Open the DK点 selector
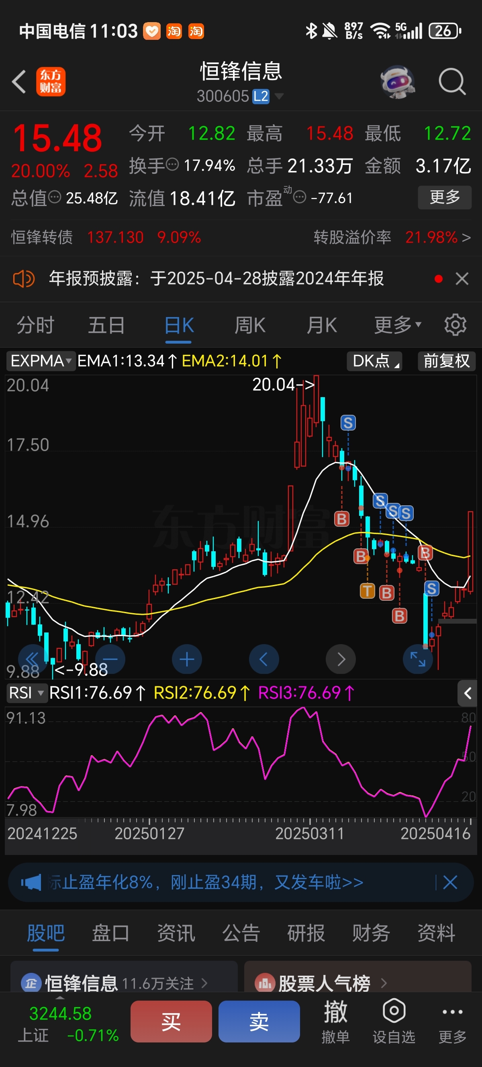This screenshot has width=482, height=1067. [x=374, y=361]
